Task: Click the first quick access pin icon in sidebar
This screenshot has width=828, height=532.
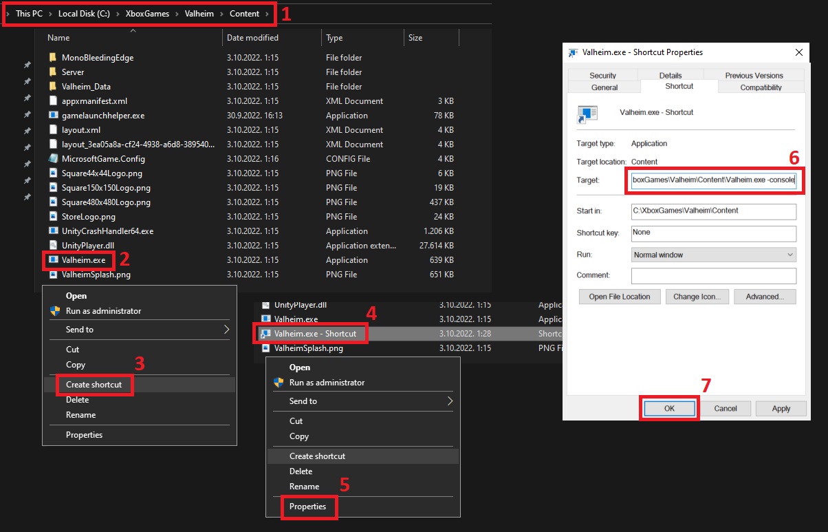Action: pos(28,65)
